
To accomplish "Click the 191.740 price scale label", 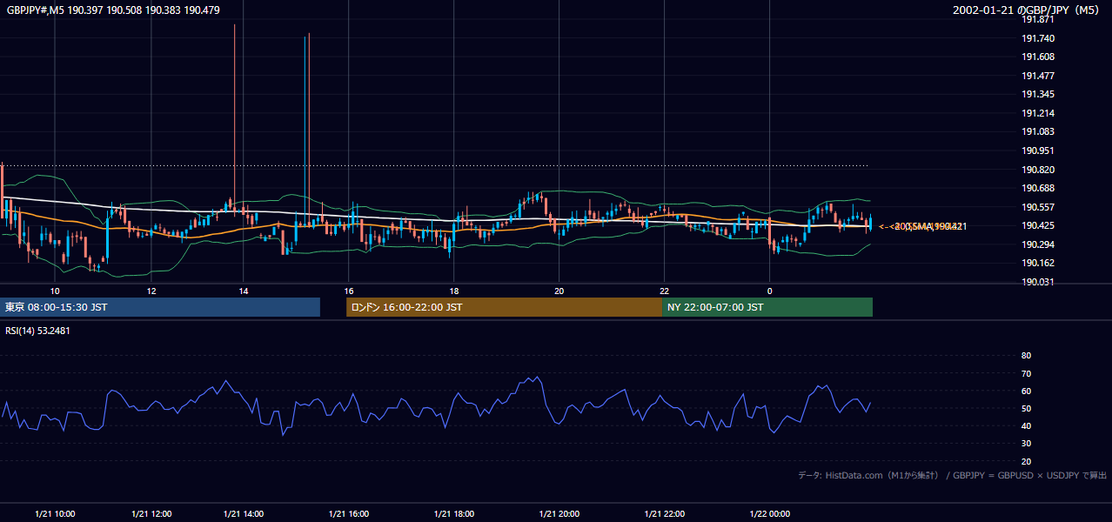I will [x=1037, y=38].
